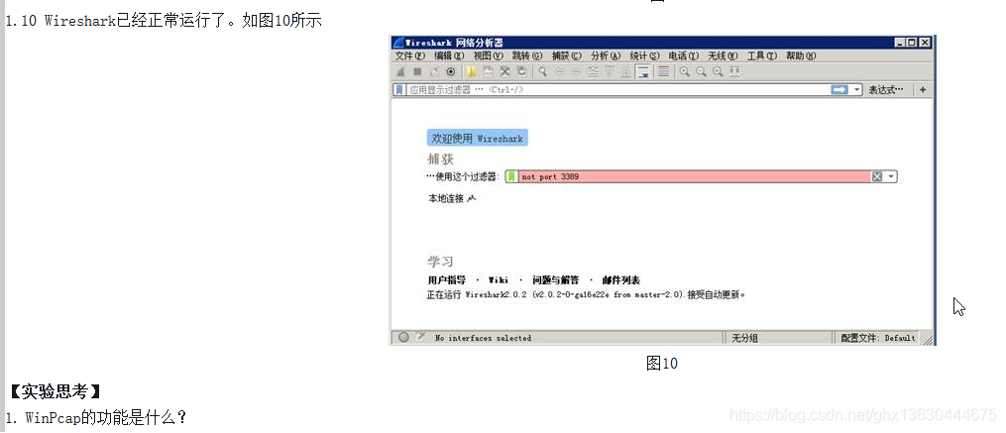The image size is (1006, 433).
Task: Click the 'Wireshark2.0.2' version text line
Action: pyautogui.click(x=586, y=295)
